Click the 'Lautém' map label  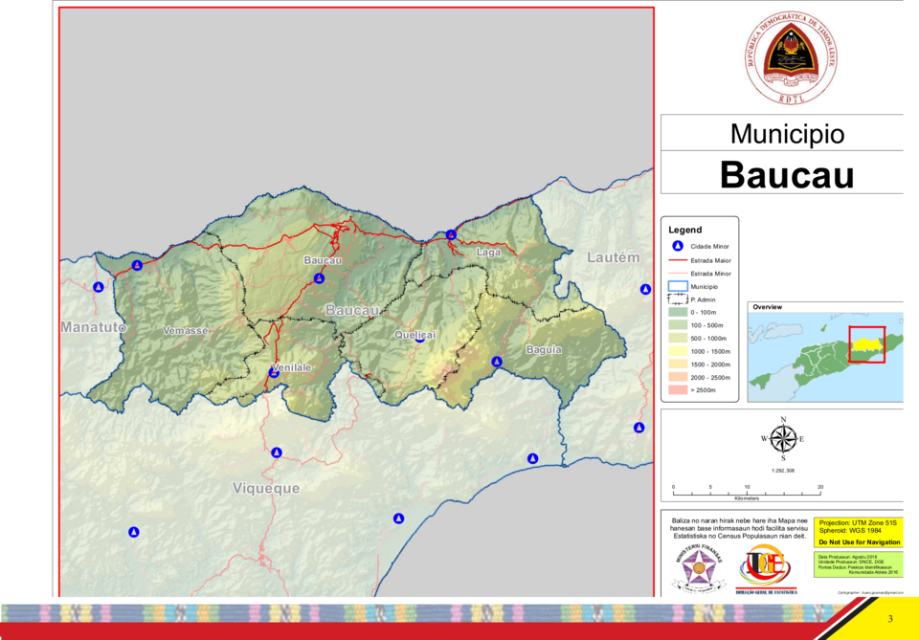[613, 257]
